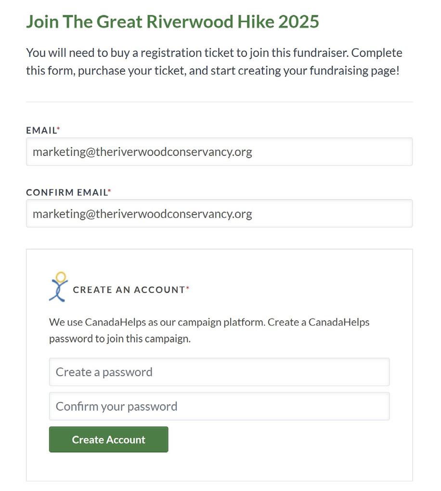Screen dimensions: 441x491
Task: Select the Create a password field
Action: (219, 372)
